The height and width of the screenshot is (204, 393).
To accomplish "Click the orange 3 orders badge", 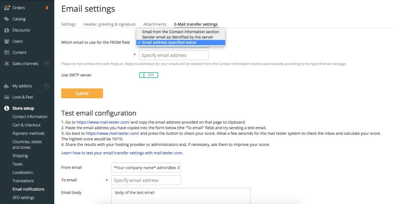I will pos(47,8).
